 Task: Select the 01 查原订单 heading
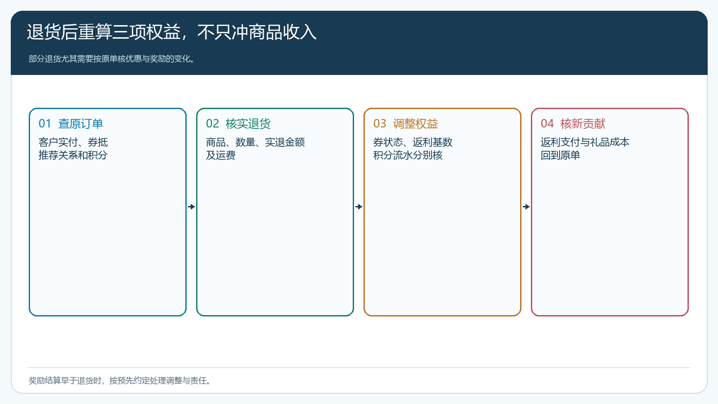coord(71,123)
